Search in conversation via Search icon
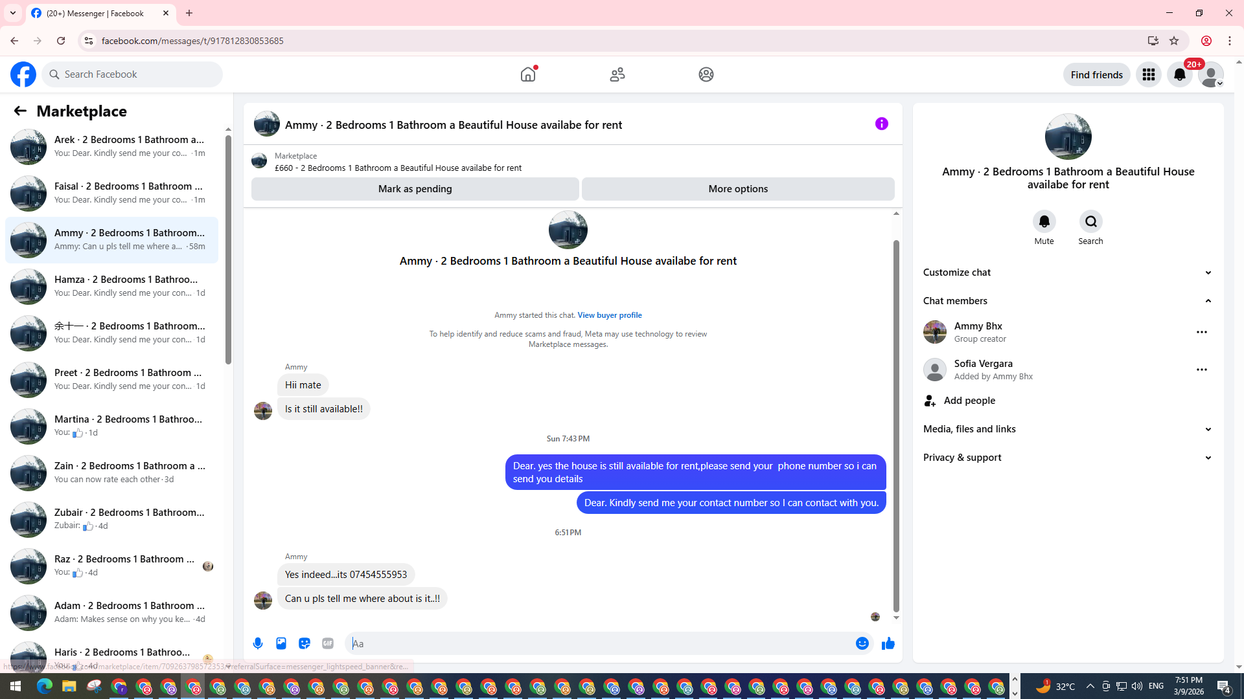 coord(1090,222)
